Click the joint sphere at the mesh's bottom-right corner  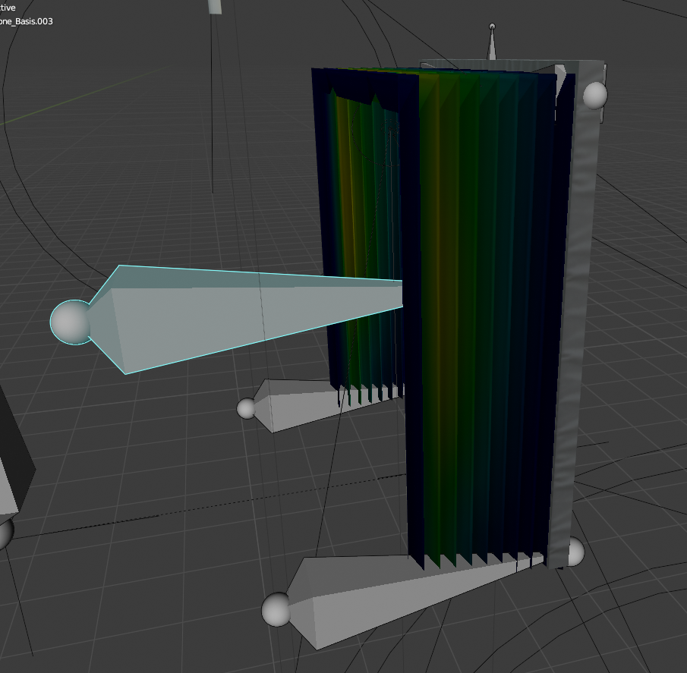coord(574,551)
